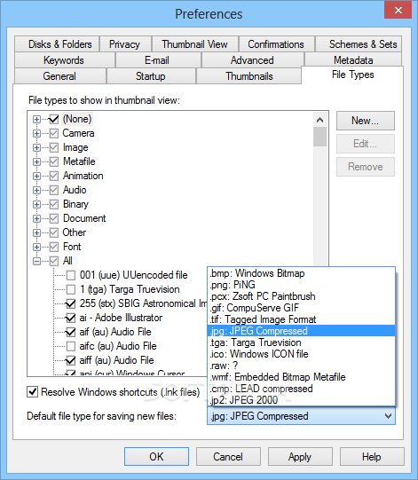Collapse the All category node
This screenshot has width=418, height=480.
[36, 261]
